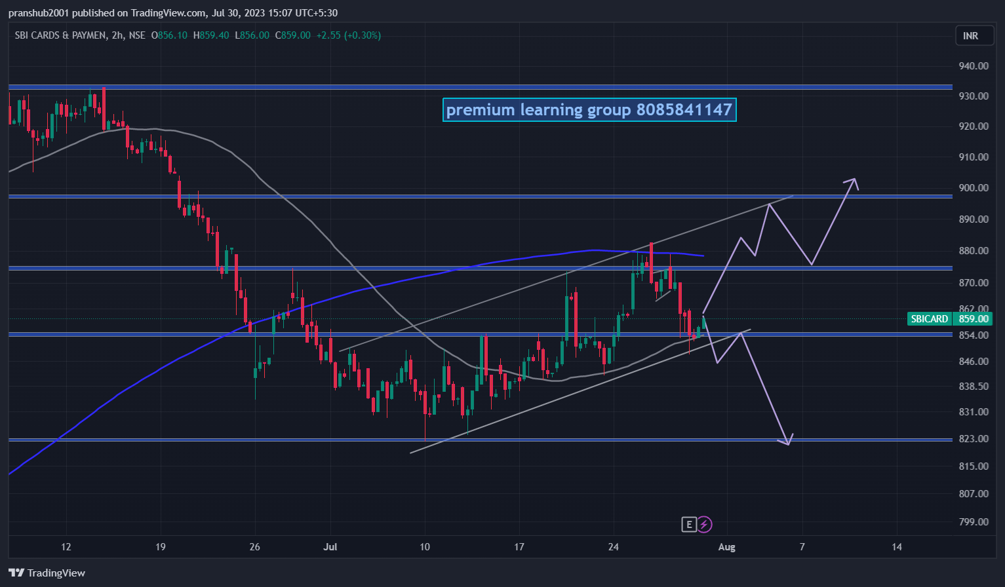Click the 807.00 price axis label
The image size is (1005, 587).
(974, 493)
